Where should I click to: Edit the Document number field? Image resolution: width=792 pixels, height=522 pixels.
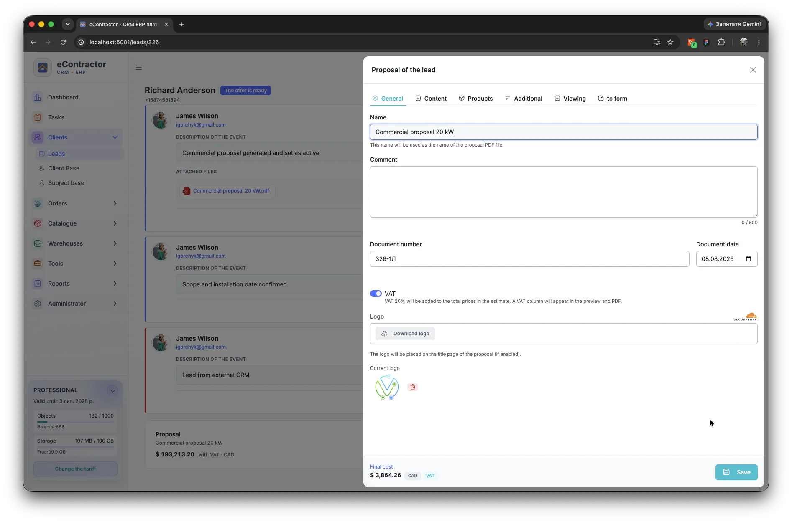click(x=529, y=259)
